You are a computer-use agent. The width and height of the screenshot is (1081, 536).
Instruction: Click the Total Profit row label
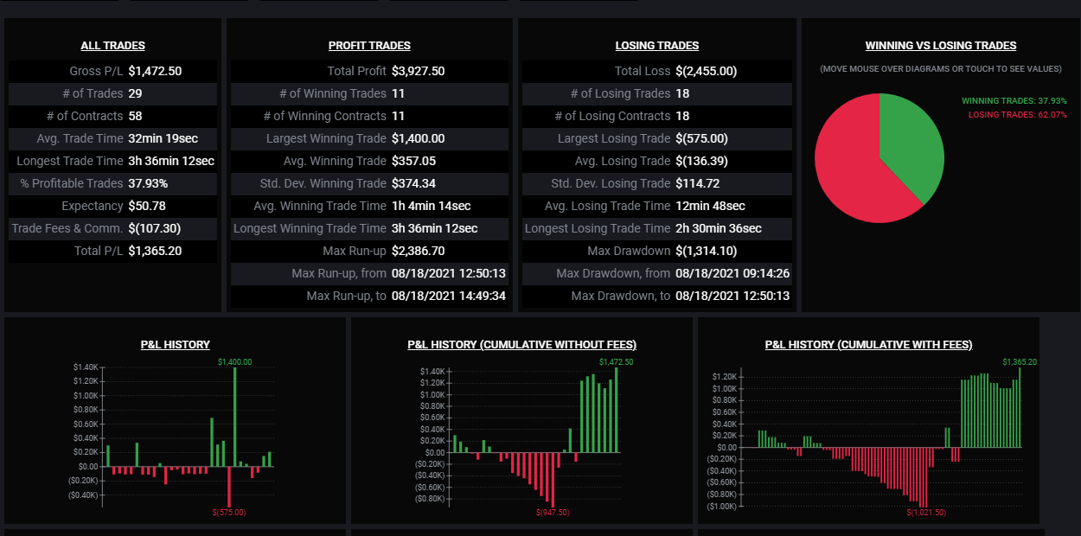357,71
